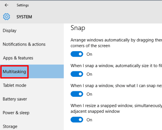Toggle resize adjacent snapped window switch
162x130 pixels.
pos(77,120)
